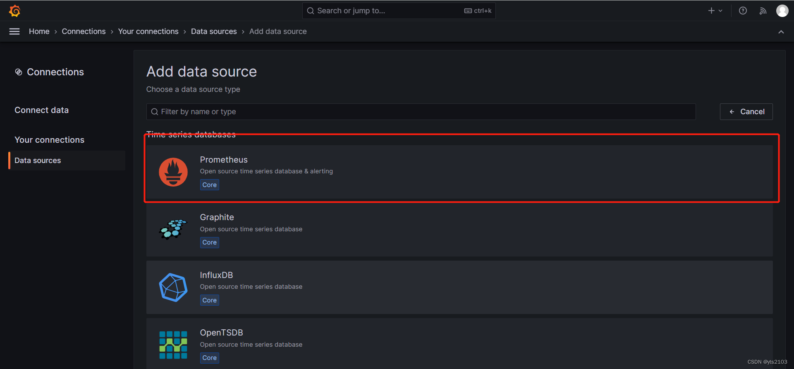794x369 pixels.
Task: Click the 'Add data source' breadcrumb text
Action: coord(278,31)
